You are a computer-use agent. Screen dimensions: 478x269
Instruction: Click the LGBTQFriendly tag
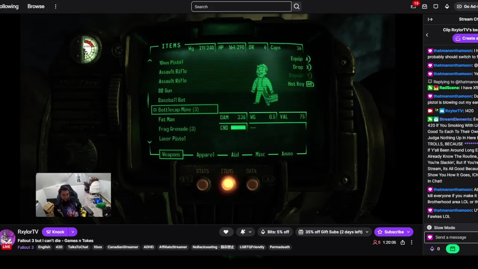click(x=252, y=247)
